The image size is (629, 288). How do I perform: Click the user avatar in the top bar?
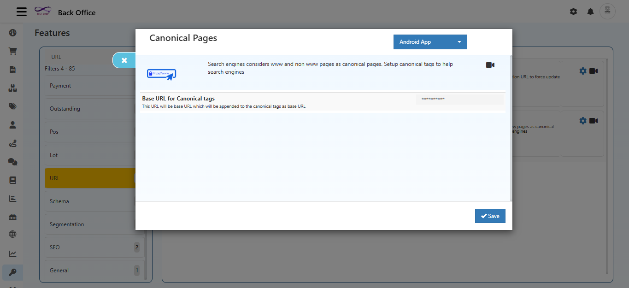click(607, 12)
